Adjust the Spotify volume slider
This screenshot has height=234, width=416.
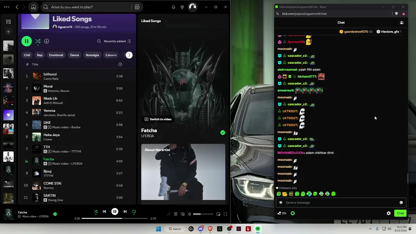pyautogui.click(x=203, y=214)
